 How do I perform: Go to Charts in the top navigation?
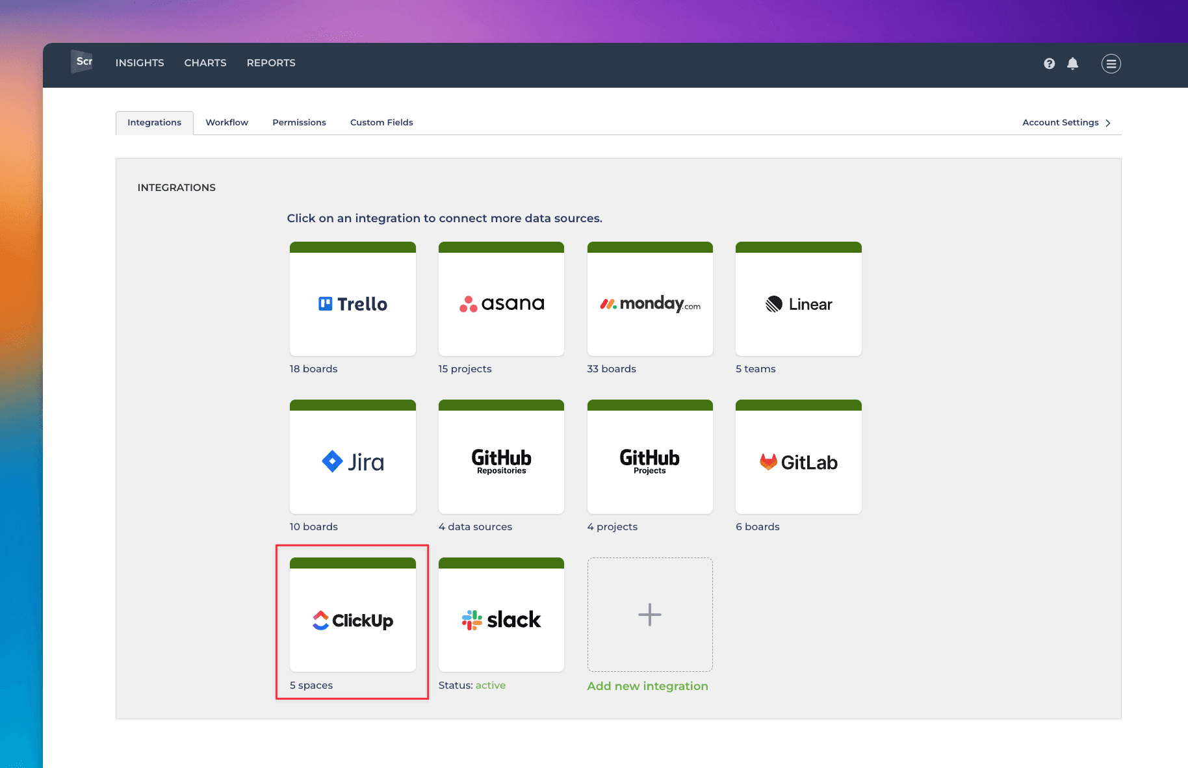[x=205, y=63]
